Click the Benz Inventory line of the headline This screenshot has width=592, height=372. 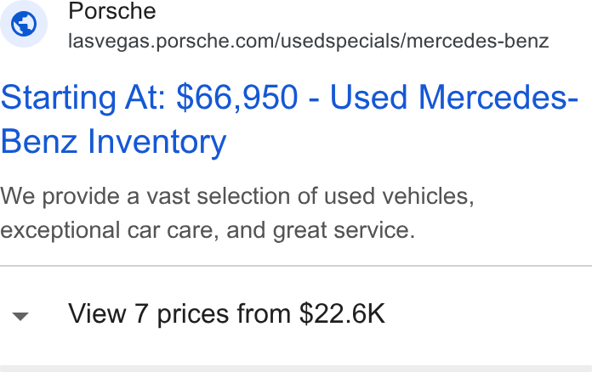click(114, 142)
